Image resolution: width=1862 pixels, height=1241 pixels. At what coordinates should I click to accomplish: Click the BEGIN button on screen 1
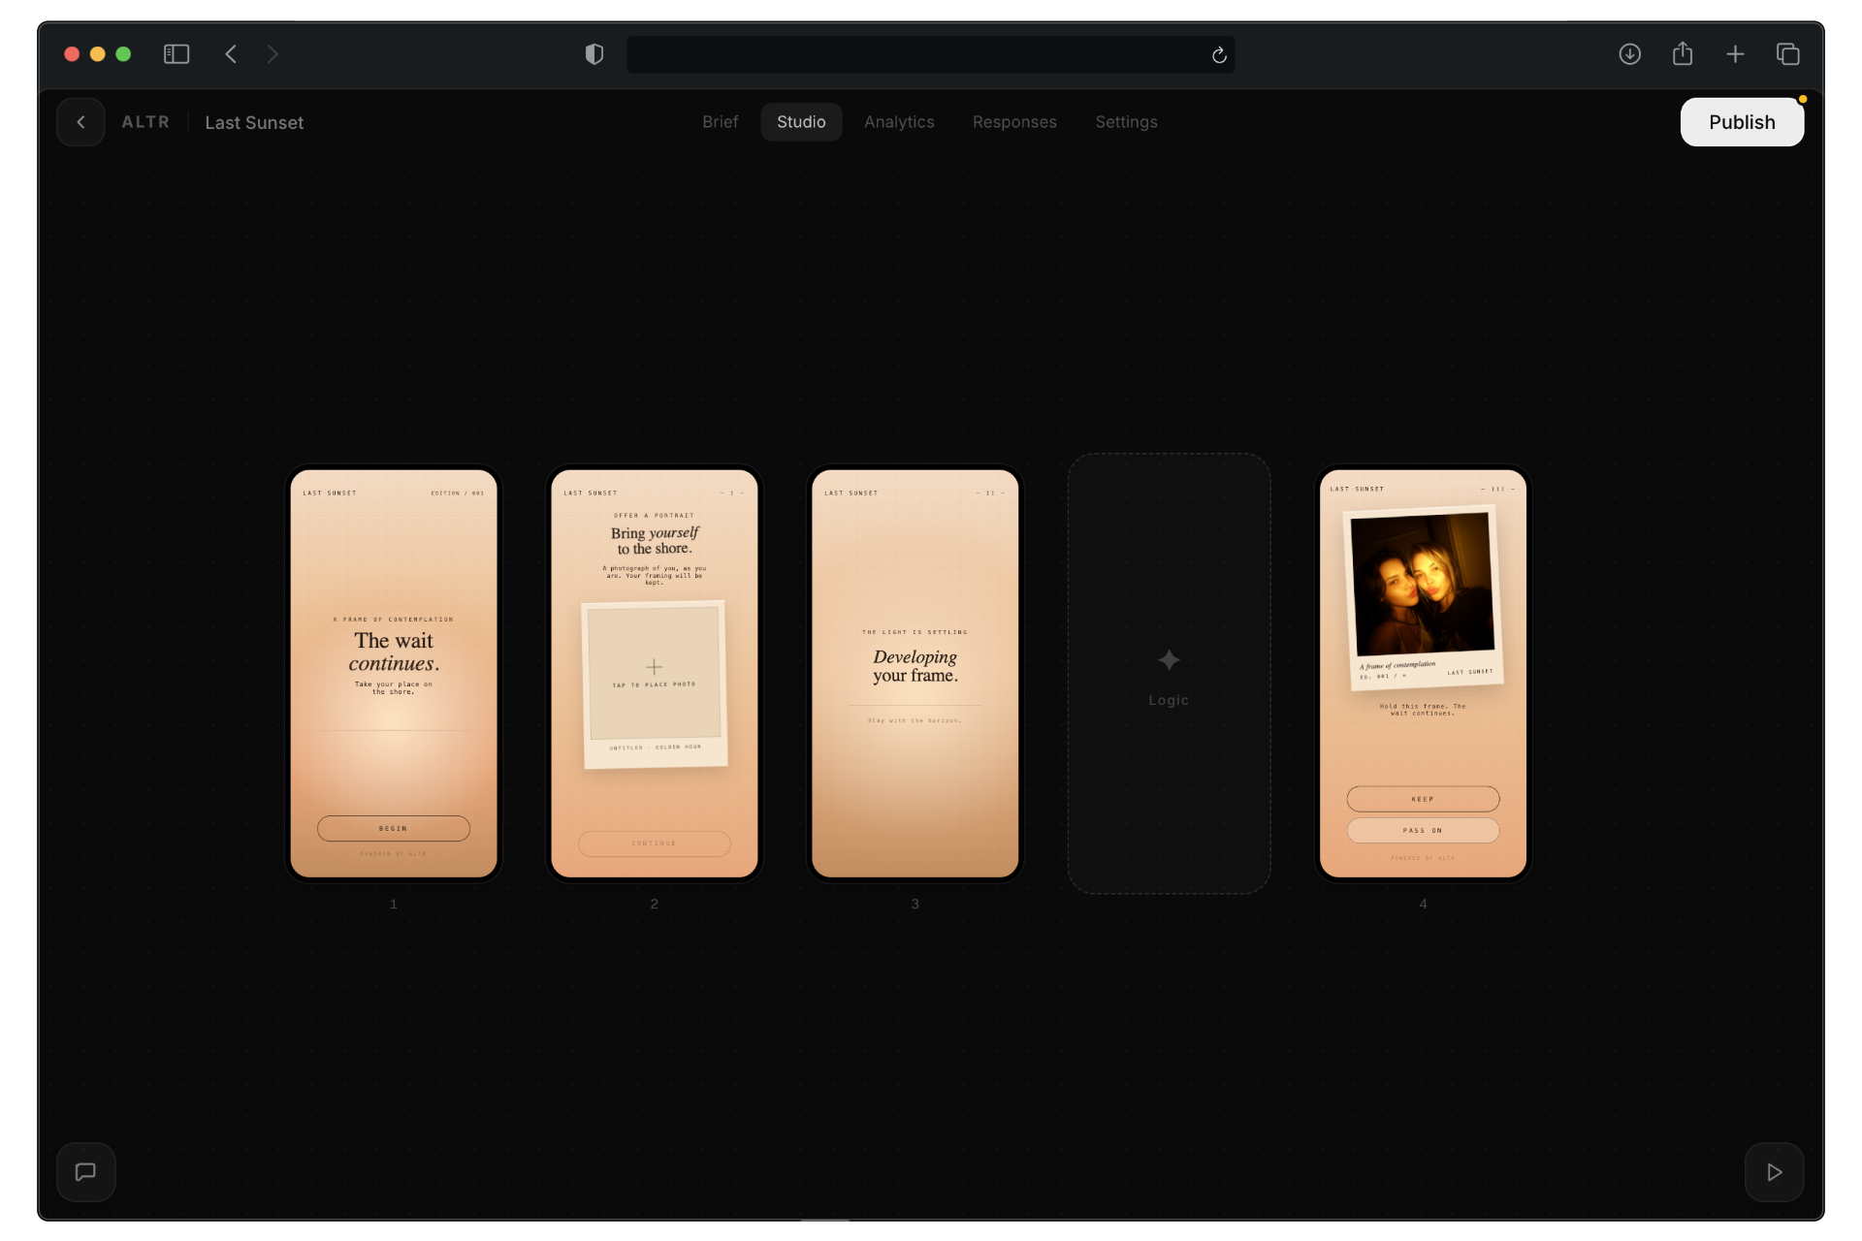pyautogui.click(x=394, y=828)
